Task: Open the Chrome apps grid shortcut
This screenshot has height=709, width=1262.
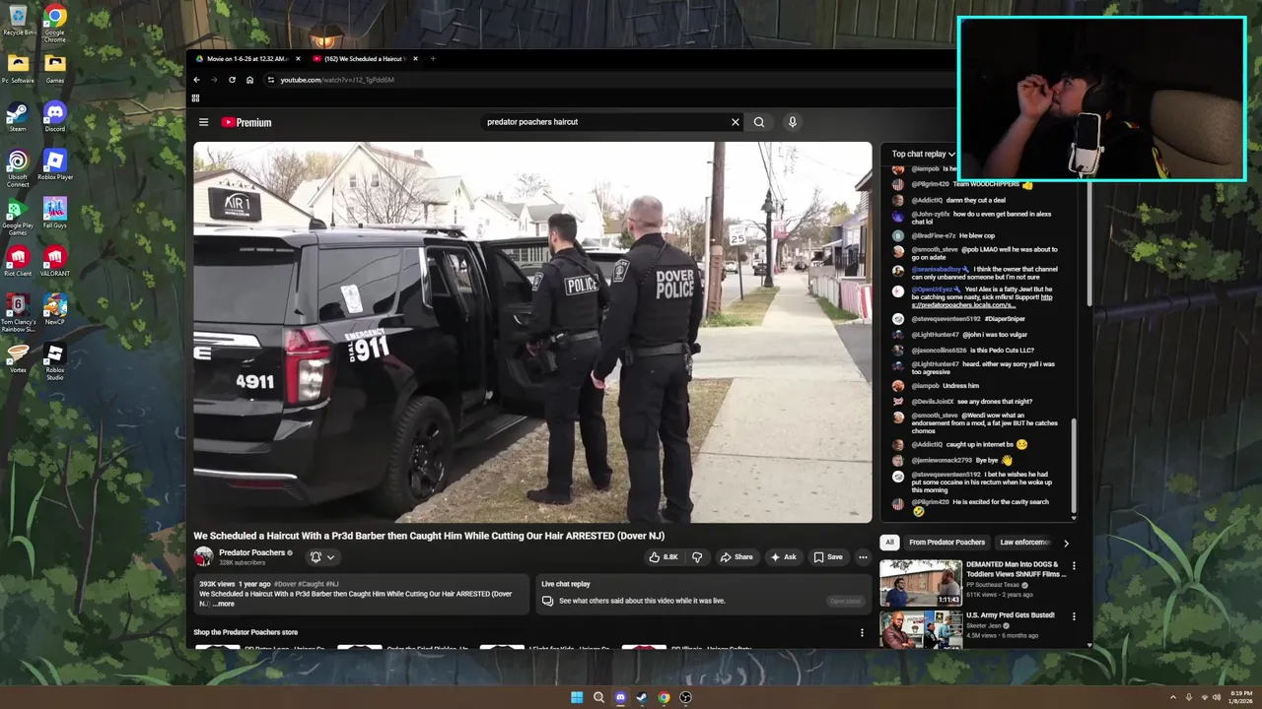Action: (195, 98)
